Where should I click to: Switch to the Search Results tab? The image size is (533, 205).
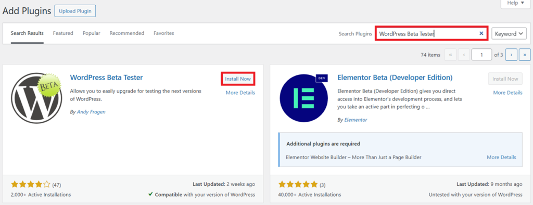point(27,33)
